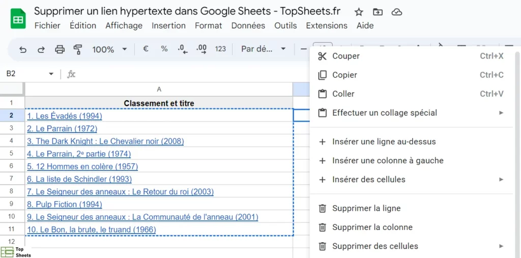521x258 pixels.
Task: Choose Insérer une colonne à gauche
Action: coord(411,161)
